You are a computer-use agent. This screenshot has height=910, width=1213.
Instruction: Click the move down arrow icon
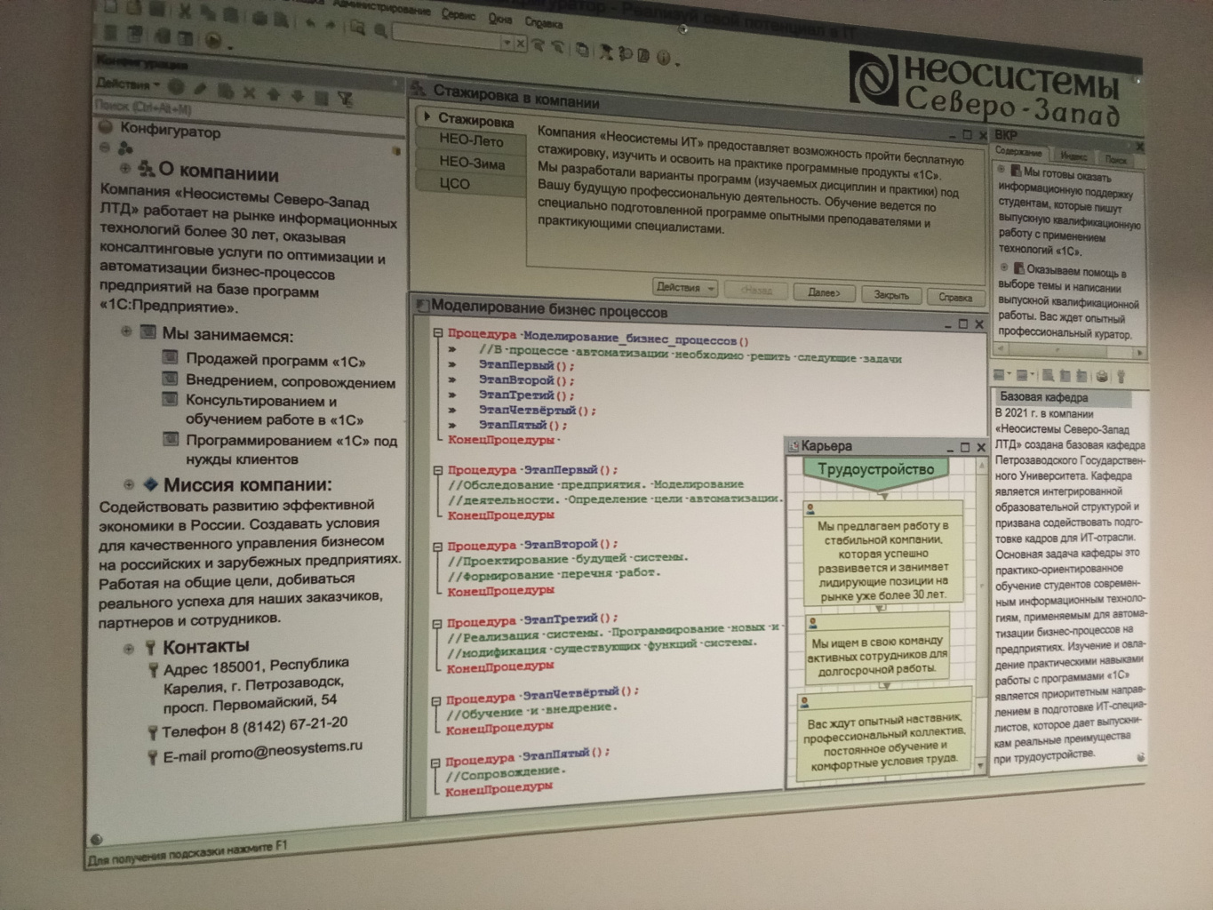(x=297, y=96)
